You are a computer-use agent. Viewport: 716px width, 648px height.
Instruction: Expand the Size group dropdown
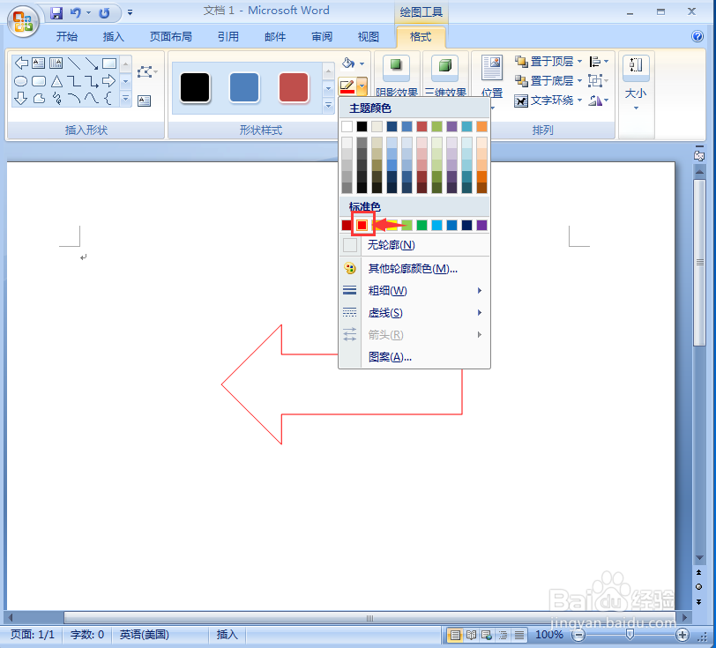(x=636, y=108)
